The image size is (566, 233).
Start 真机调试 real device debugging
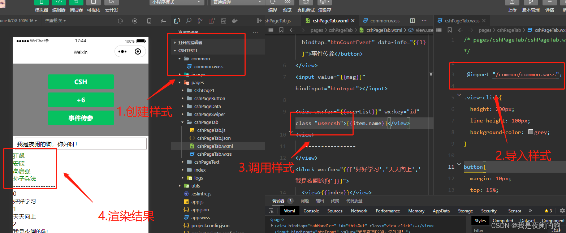click(306, 6)
